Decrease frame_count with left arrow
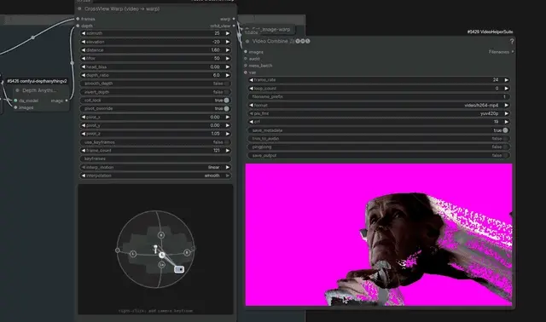The height and width of the screenshot is (322, 546). click(84, 151)
